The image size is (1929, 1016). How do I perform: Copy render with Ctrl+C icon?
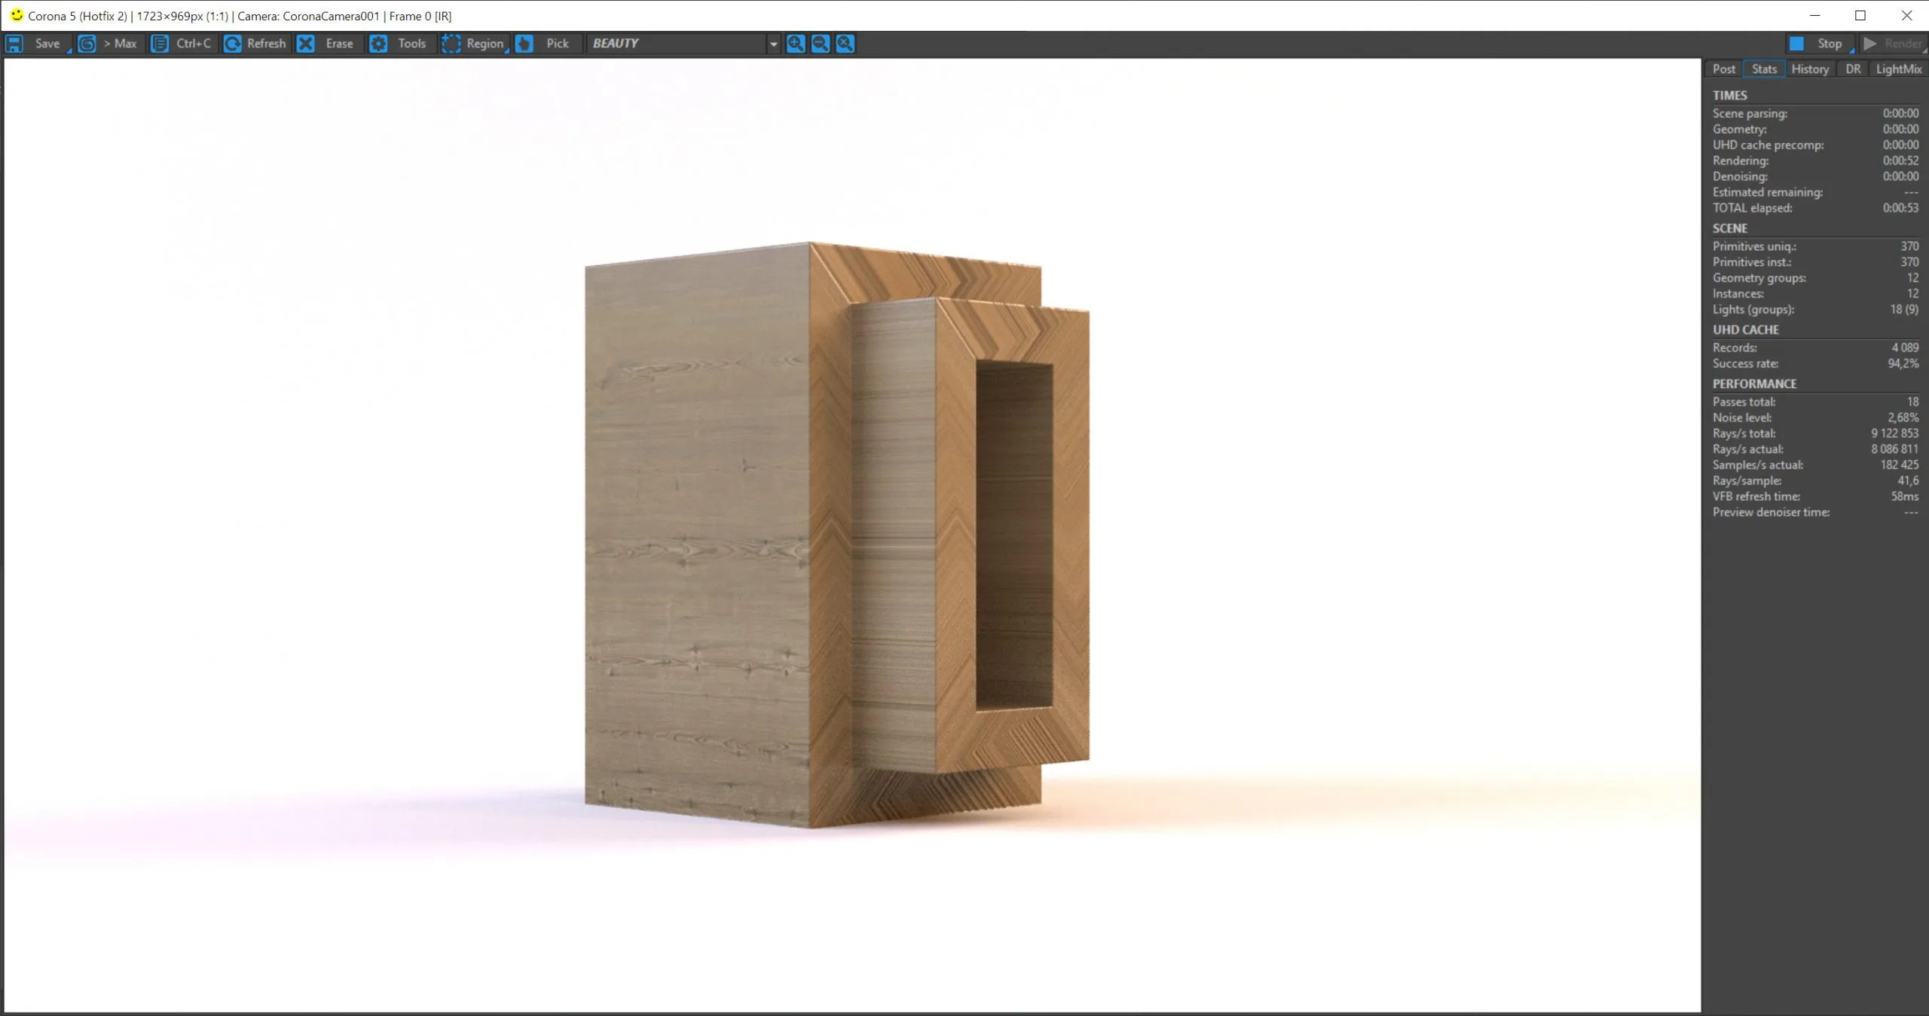pos(160,44)
